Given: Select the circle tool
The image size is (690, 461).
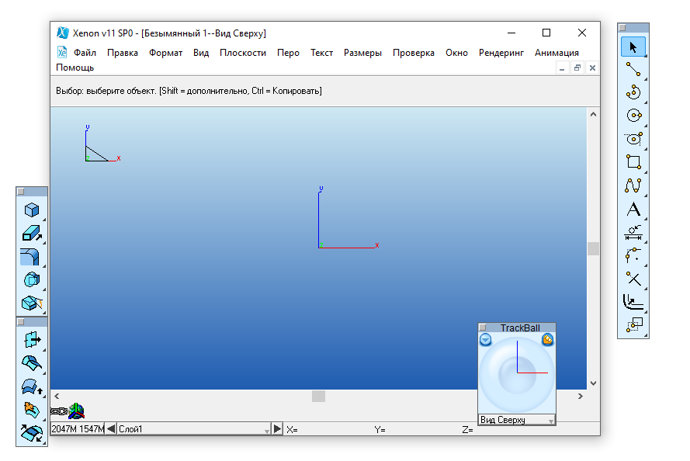Looking at the screenshot, I should [x=633, y=116].
